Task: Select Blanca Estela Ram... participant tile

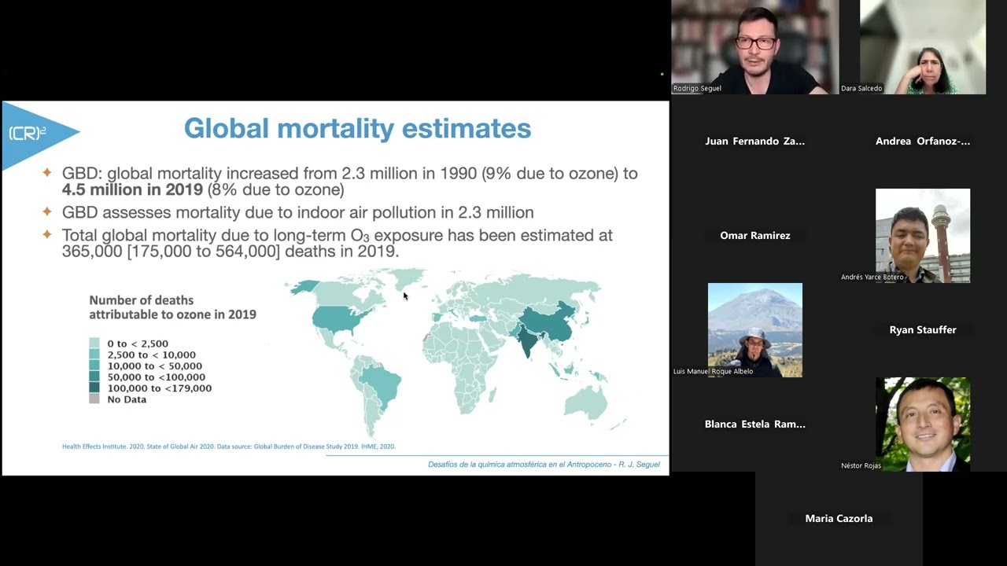Action: tap(754, 424)
